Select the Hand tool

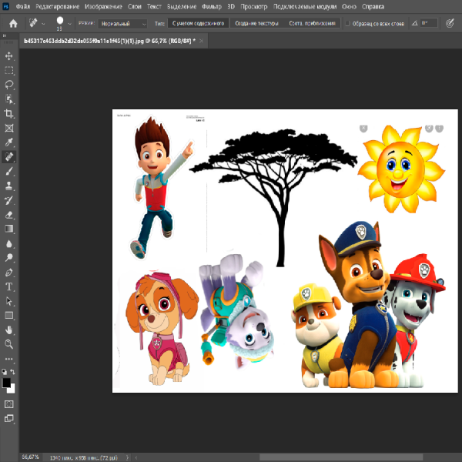9,330
